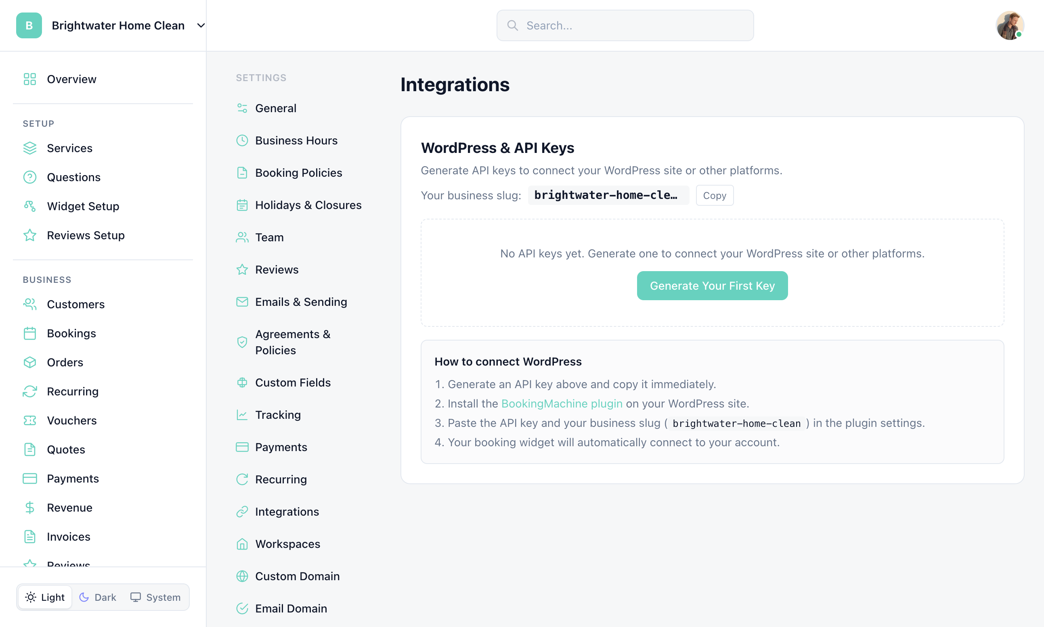Click the Customers people icon

tap(29, 304)
